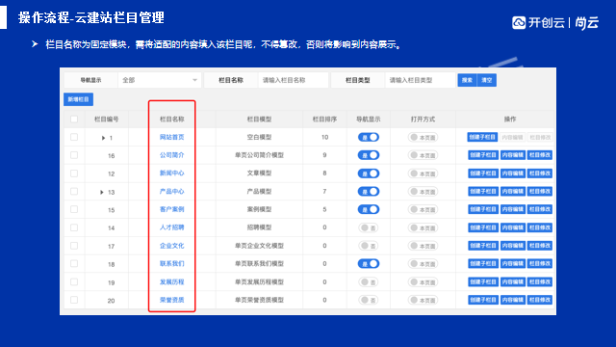Tick the checkbox for row 发展历程
The height and width of the screenshot is (347, 616).
(x=74, y=281)
